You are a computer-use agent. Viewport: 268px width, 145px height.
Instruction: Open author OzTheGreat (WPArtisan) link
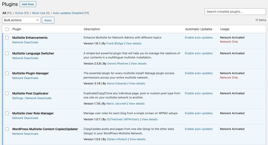(x=123, y=119)
